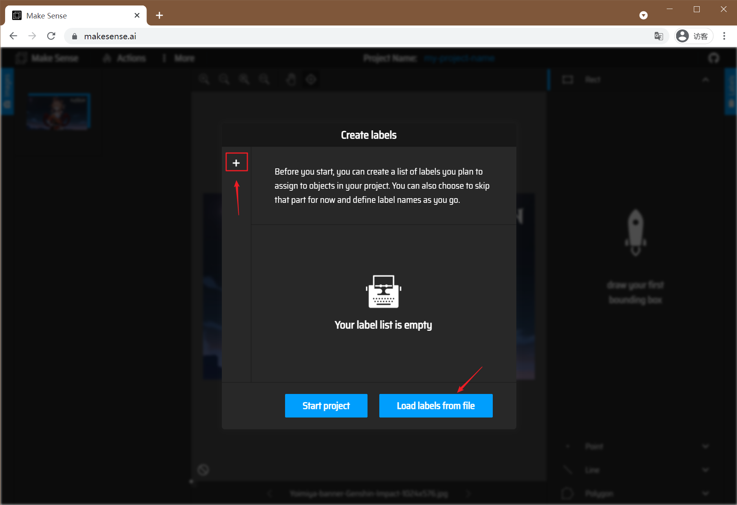Expand the Line tool panel
The height and width of the screenshot is (505, 737).
coord(706,470)
